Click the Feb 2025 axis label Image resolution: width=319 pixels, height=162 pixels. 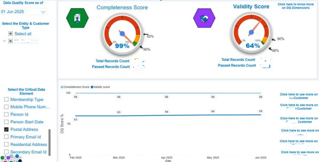point(76,158)
